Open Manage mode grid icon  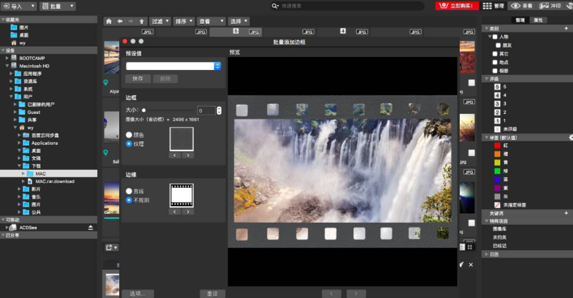(x=486, y=6)
